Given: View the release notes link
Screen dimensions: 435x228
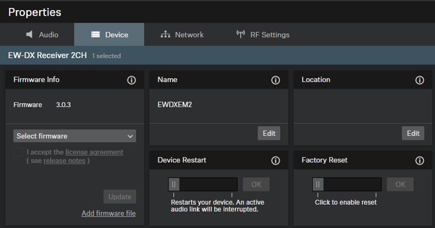Looking at the screenshot, I should (64, 161).
